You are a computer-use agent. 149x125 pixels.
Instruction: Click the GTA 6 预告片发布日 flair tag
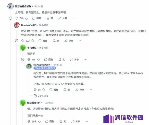click(x=45, y=68)
